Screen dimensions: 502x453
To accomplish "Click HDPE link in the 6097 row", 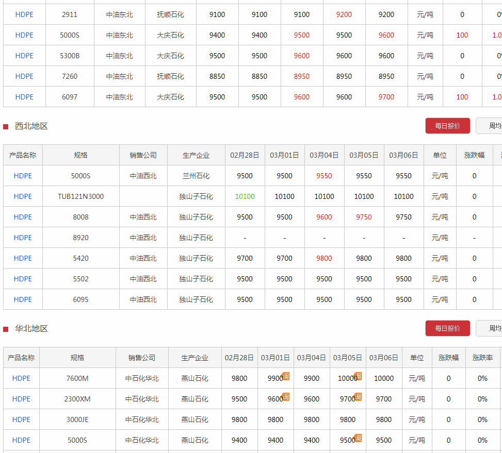I will point(24,97).
